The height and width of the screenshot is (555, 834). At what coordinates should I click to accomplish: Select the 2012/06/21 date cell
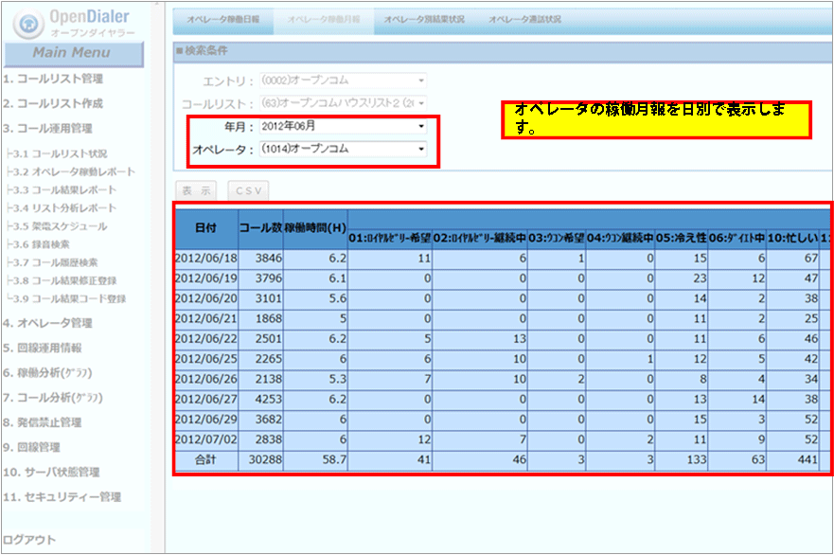pyautogui.click(x=206, y=319)
